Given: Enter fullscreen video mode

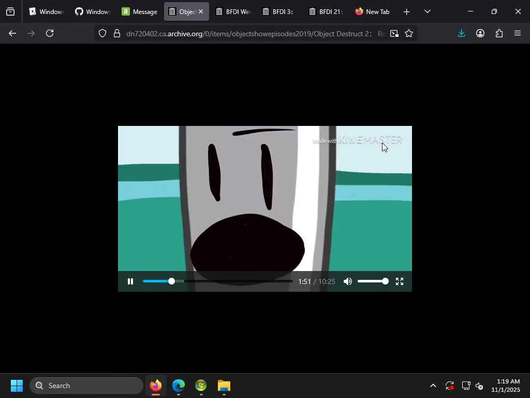Looking at the screenshot, I should pos(400,281).
